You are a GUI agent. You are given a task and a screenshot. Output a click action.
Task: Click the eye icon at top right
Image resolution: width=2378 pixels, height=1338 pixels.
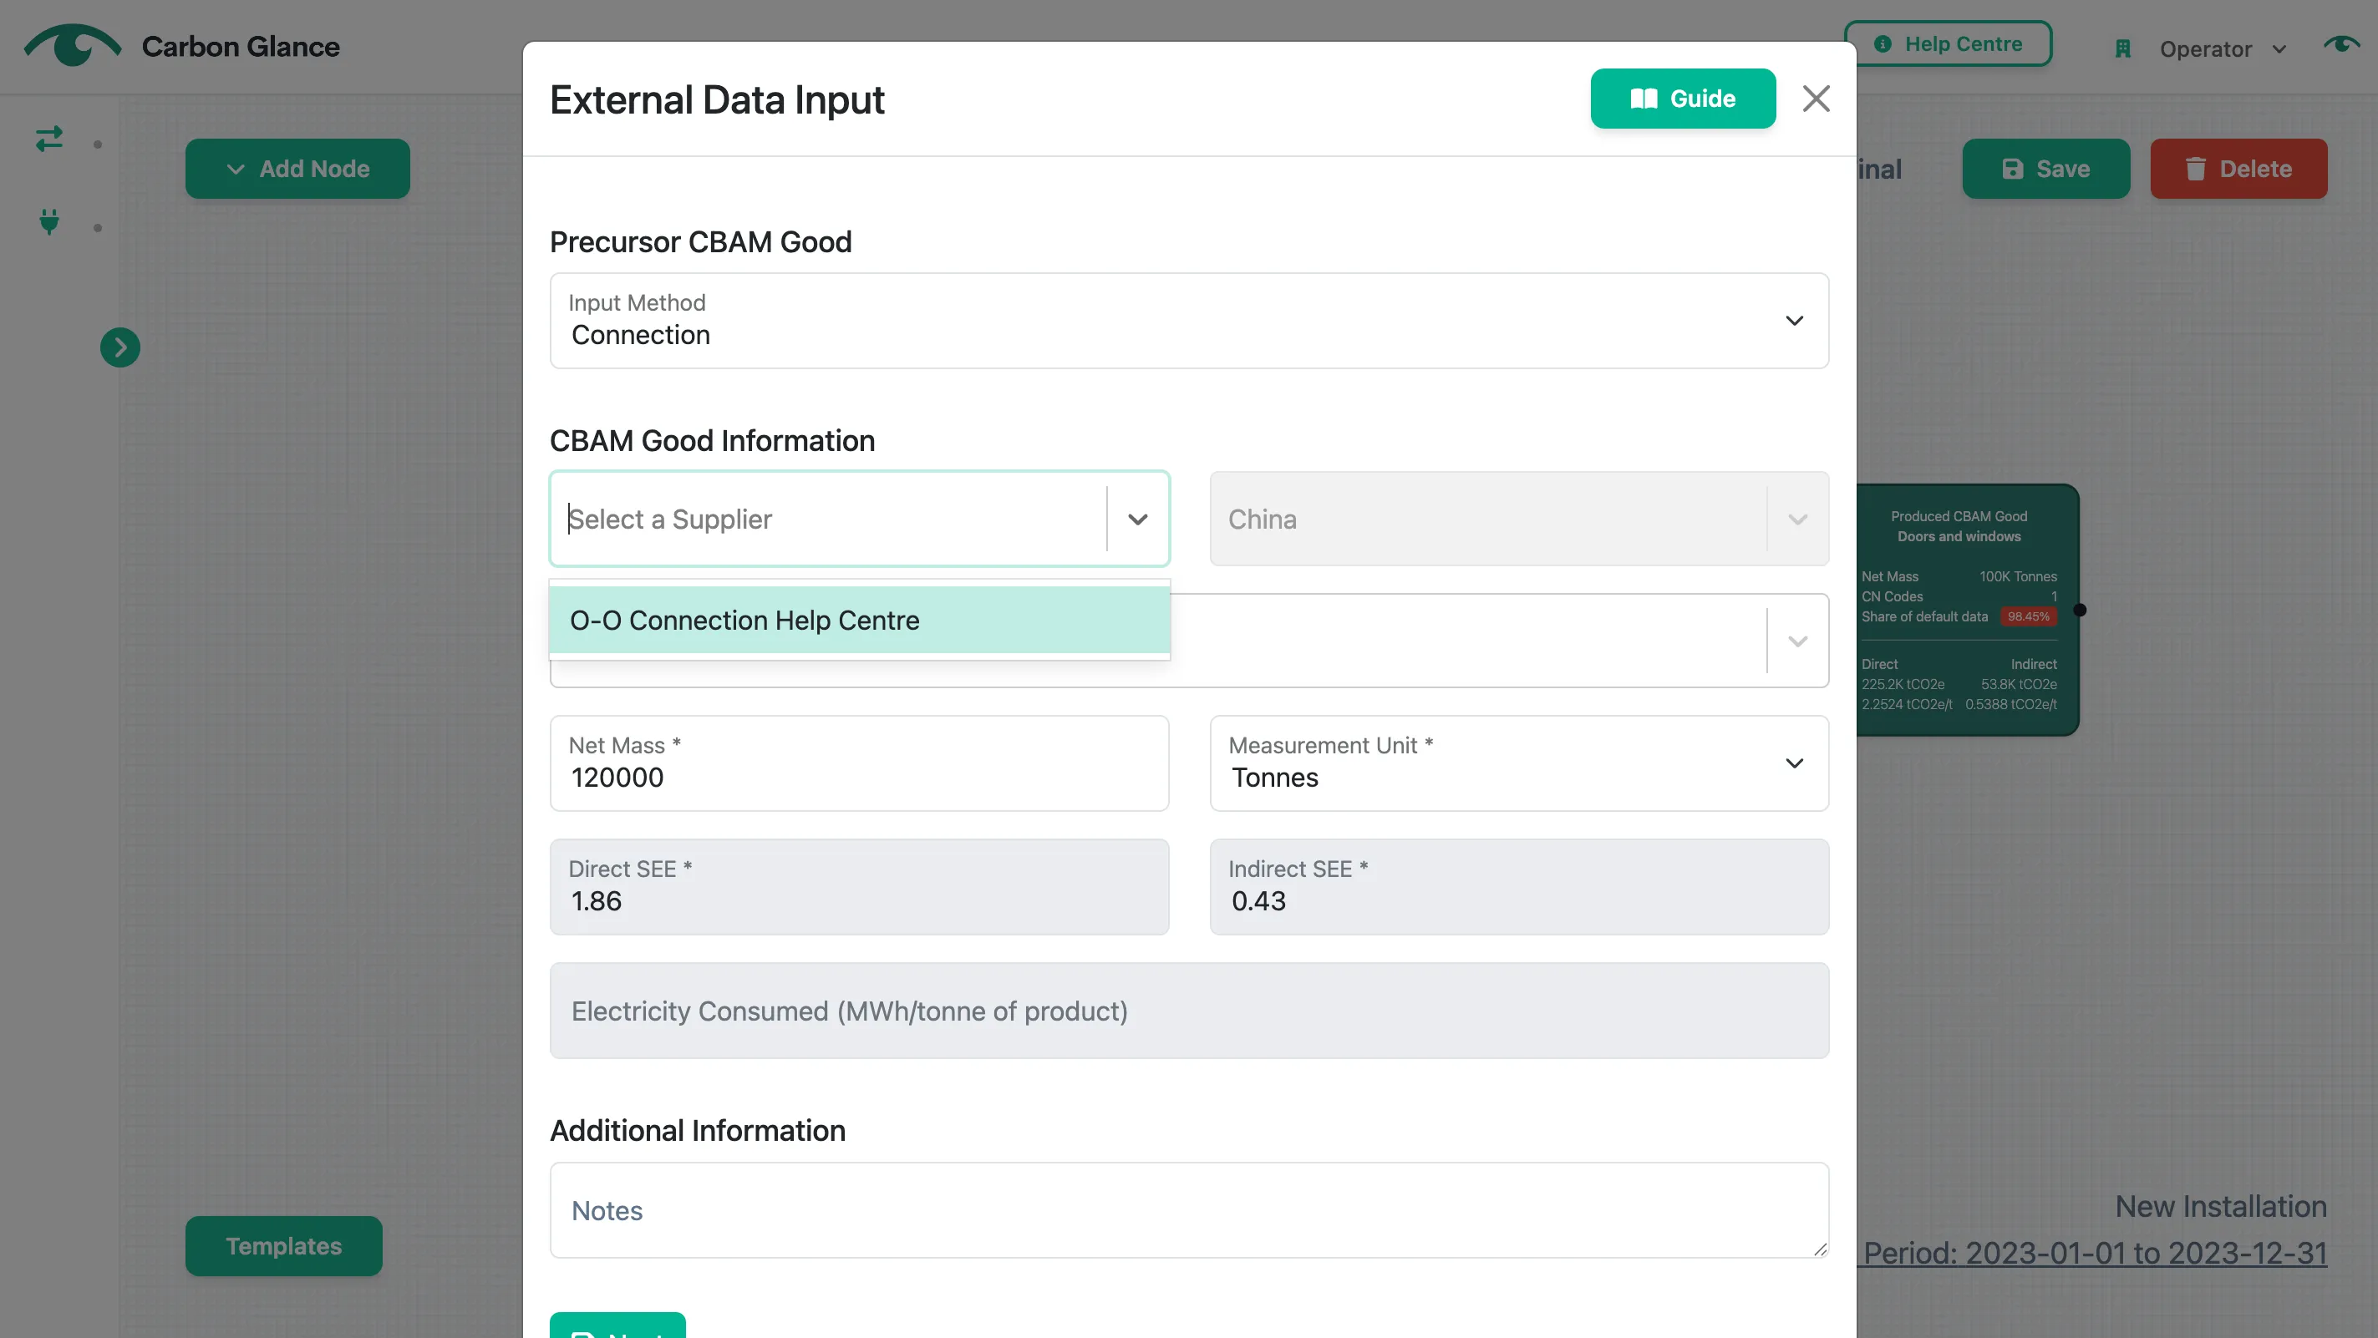[x=2341, y=43]
